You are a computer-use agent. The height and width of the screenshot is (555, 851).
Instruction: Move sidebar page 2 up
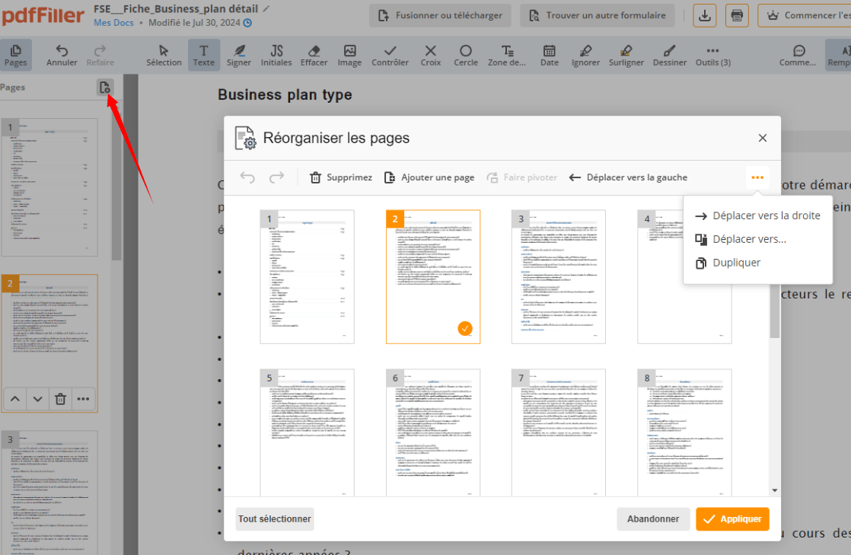click(15, 399)
